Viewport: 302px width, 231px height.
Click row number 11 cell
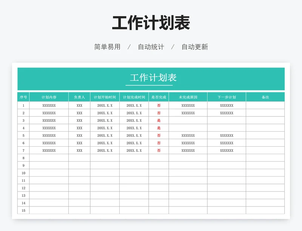[x=23, y=181]
